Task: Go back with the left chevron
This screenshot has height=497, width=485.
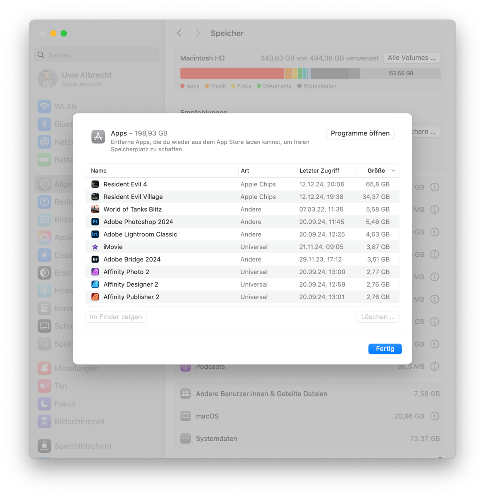Action: (x=179, y=33)
